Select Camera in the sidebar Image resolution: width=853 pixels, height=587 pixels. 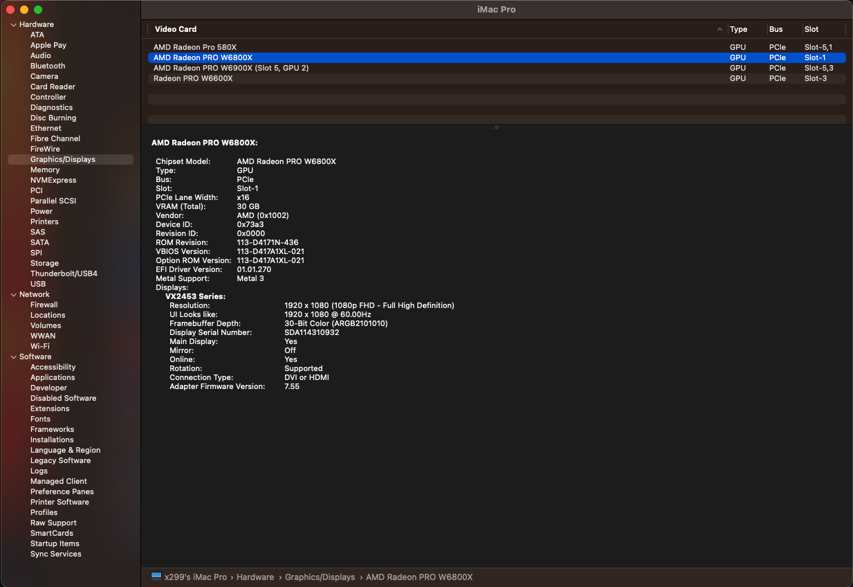click(44, 76)
